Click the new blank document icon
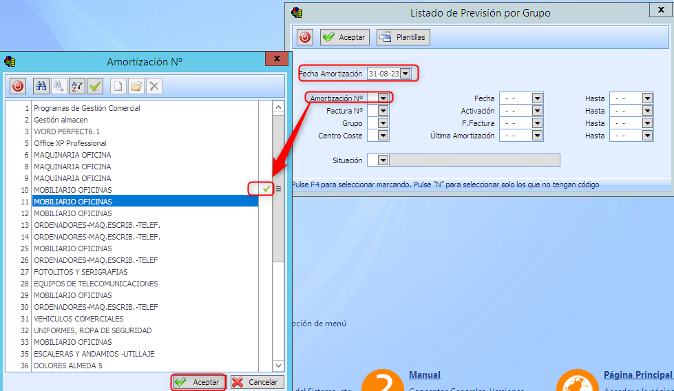Image resolution: width=674 pixels, height=391 pixels. 118,86
